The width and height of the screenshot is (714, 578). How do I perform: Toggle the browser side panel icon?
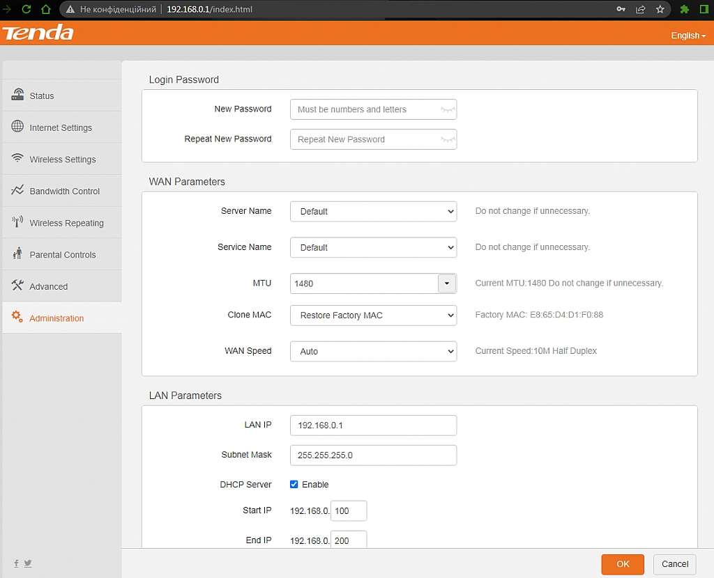pyautogui.click(x=704, y=9)
